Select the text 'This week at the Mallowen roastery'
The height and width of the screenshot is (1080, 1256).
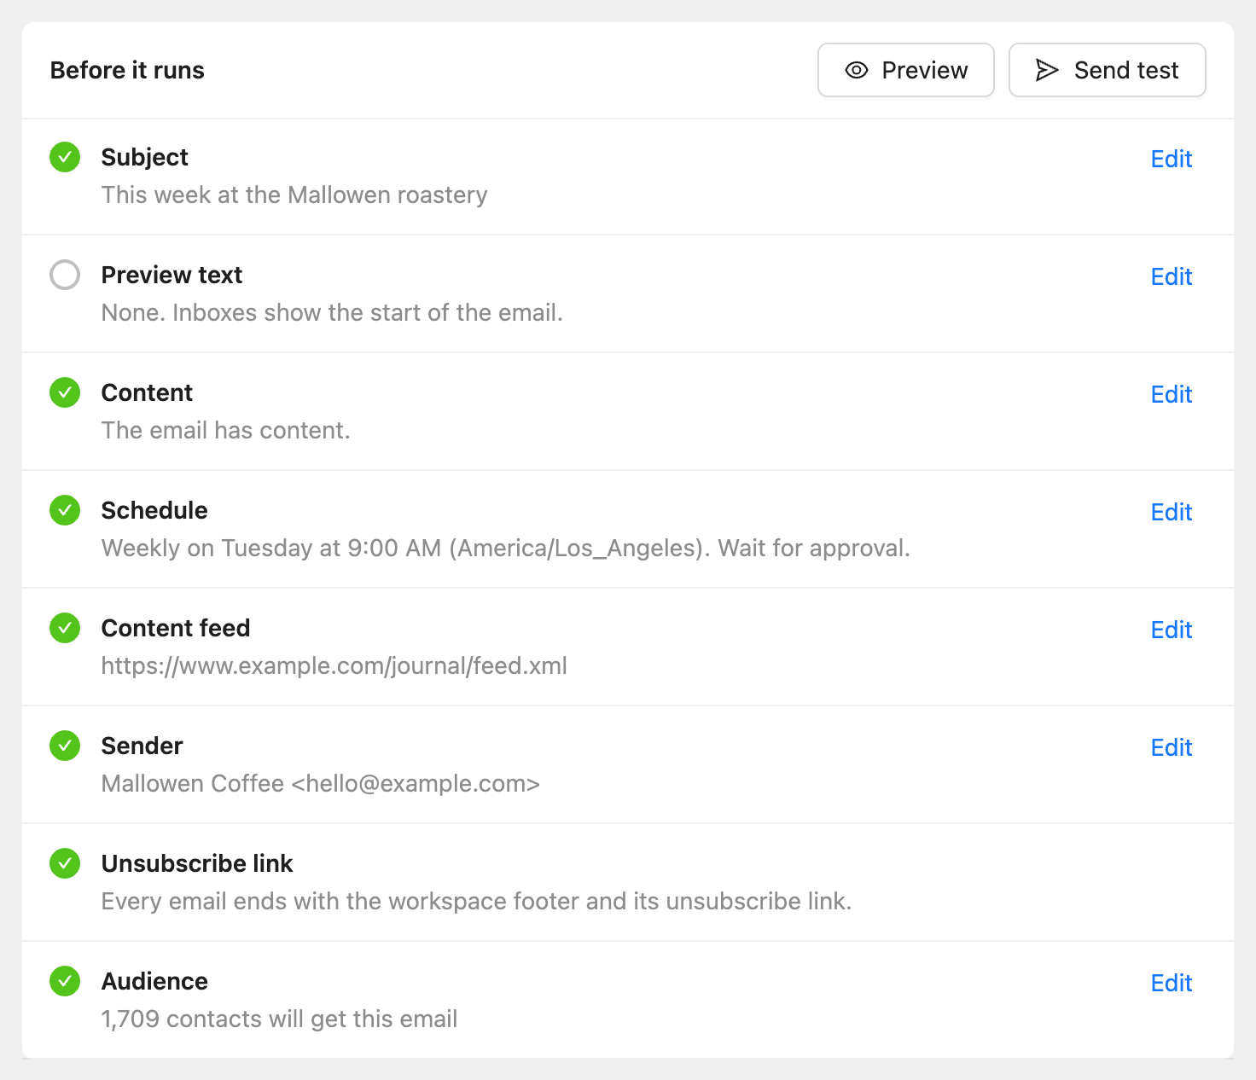(294, 195)
